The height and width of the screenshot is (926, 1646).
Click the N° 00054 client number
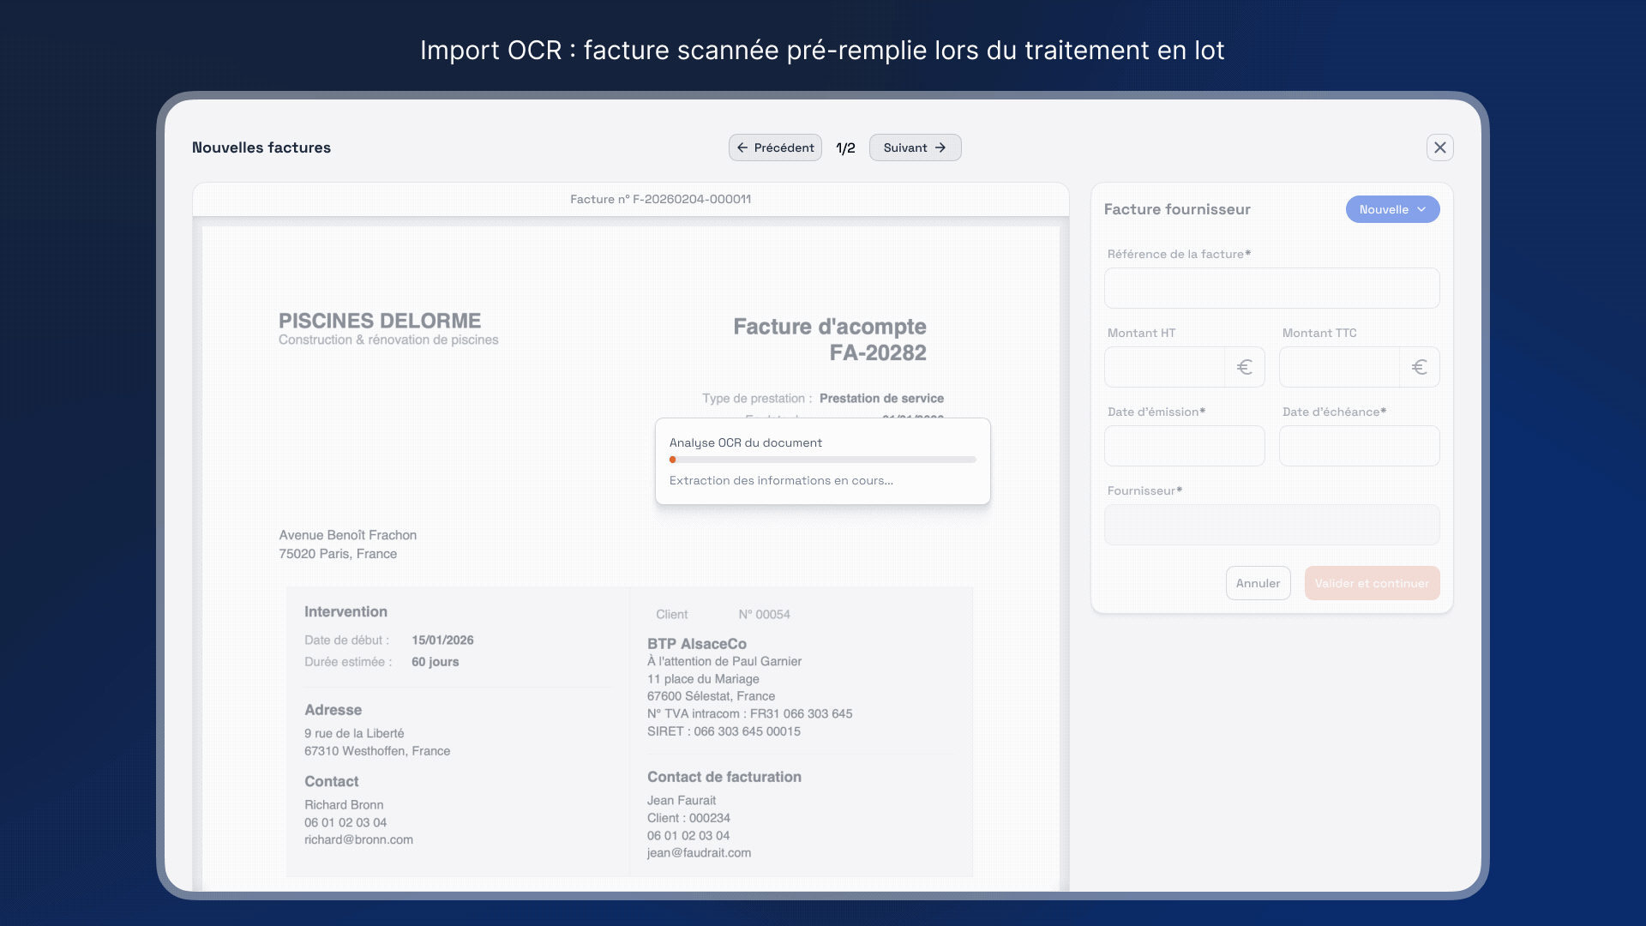764,615
